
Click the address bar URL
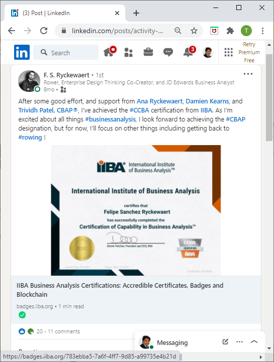(x=117, y=31)
